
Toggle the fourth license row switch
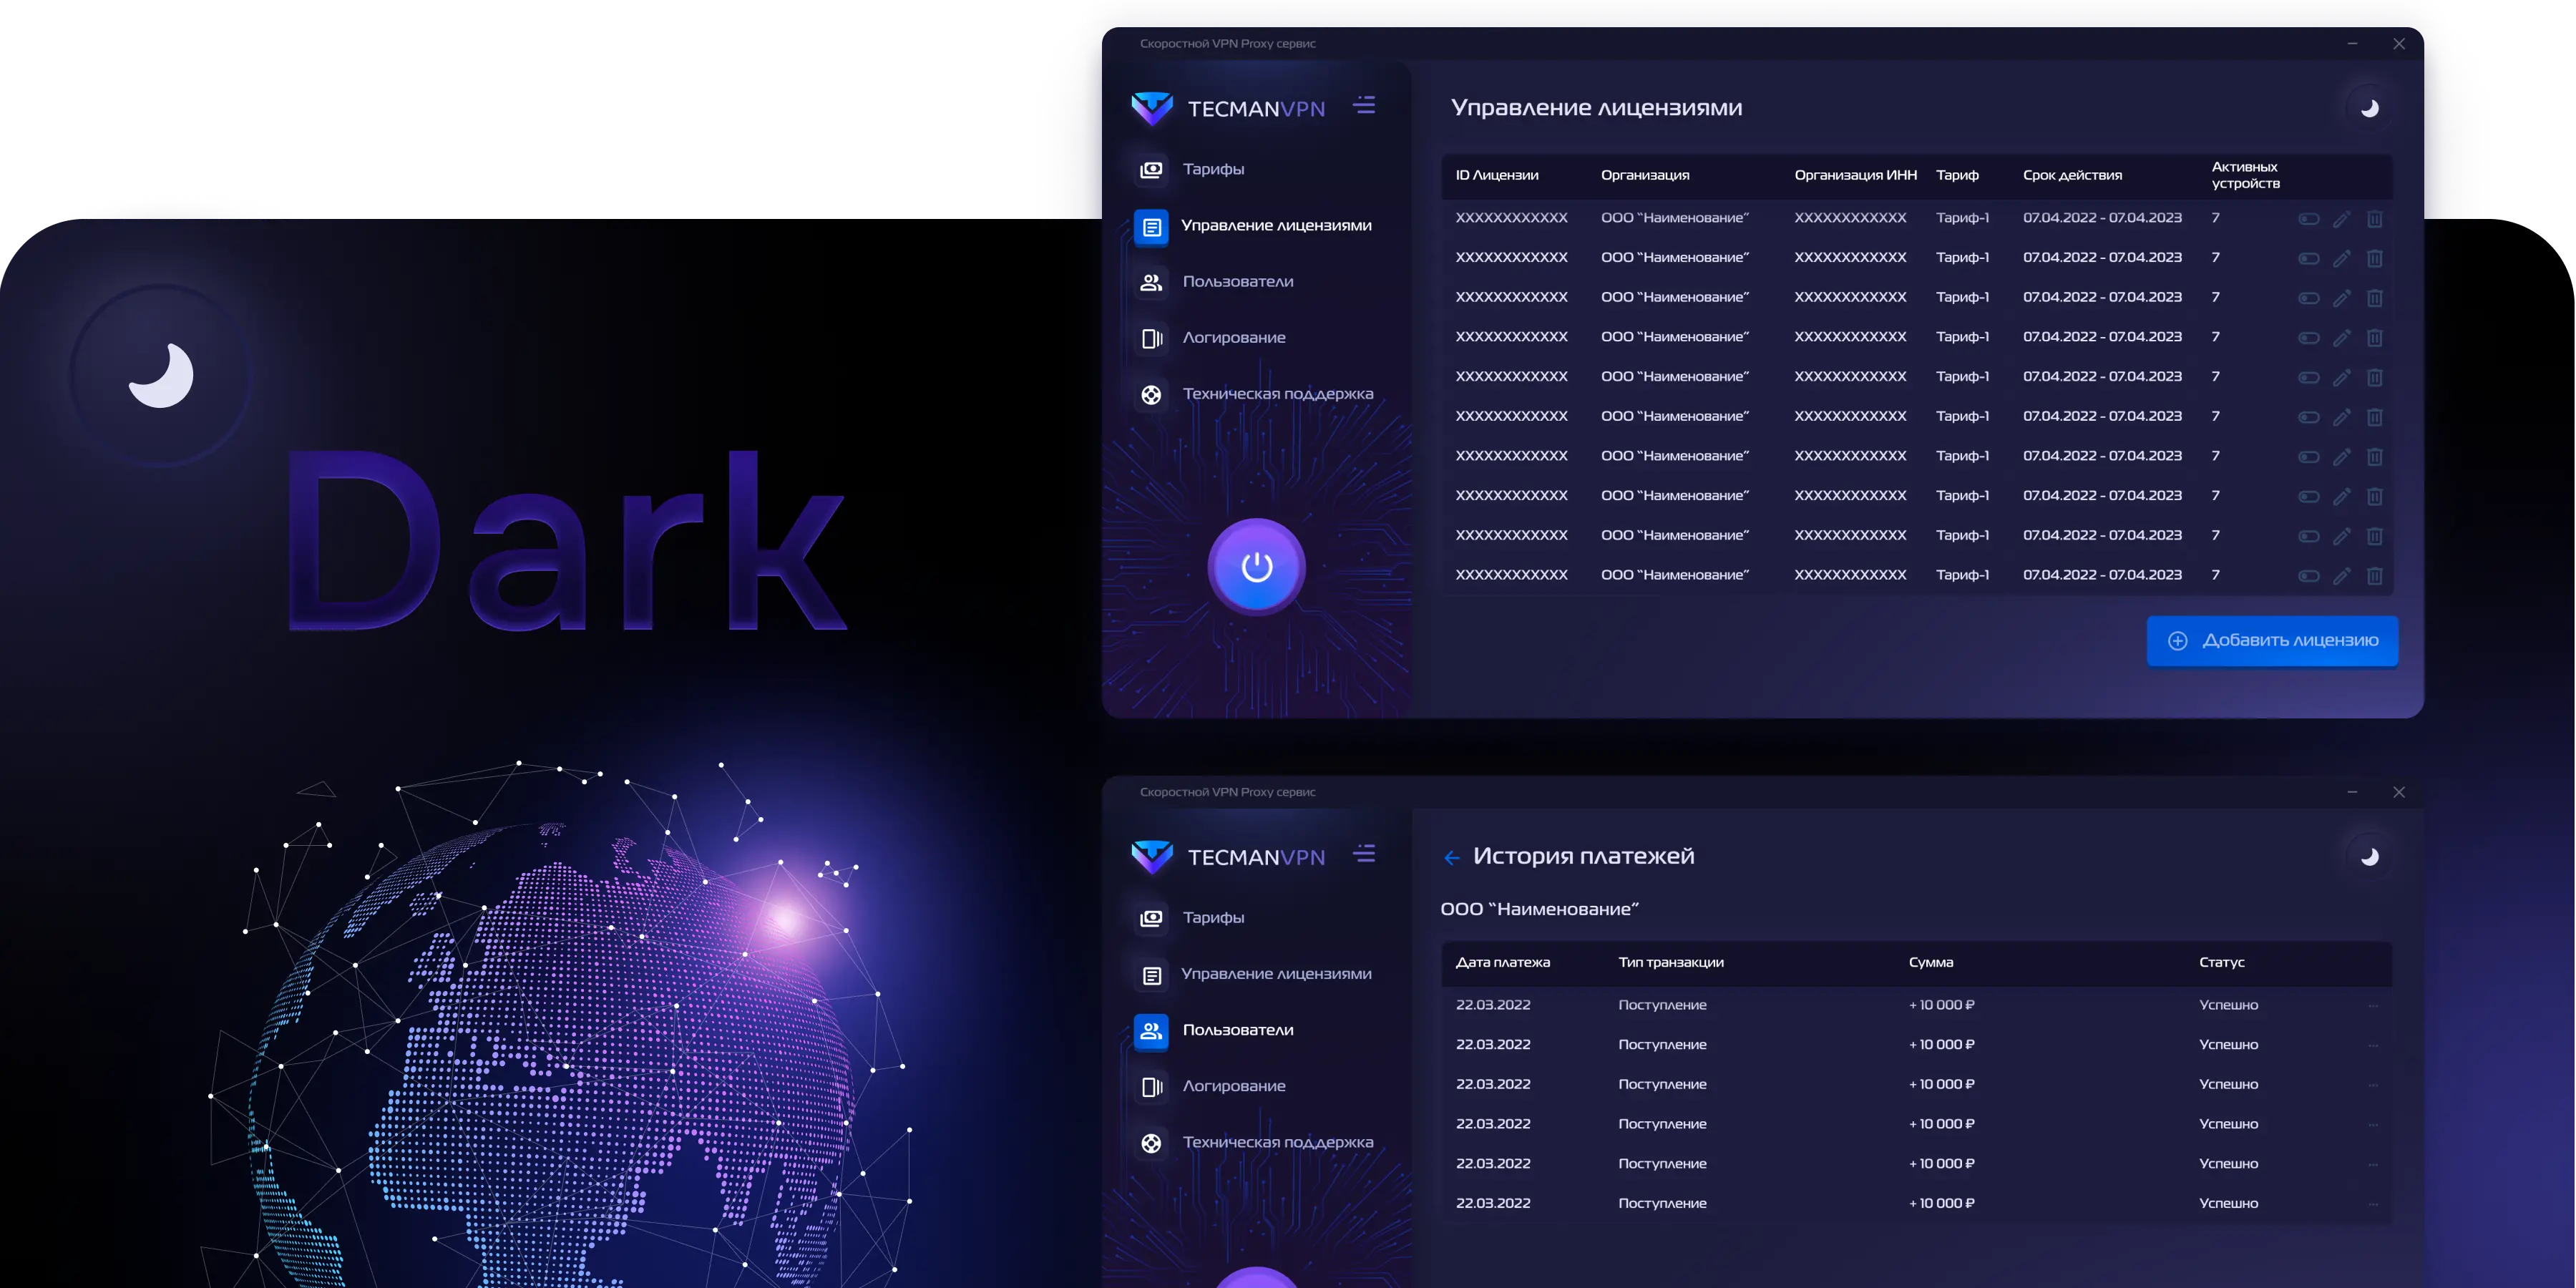[x=2308, y=338]
